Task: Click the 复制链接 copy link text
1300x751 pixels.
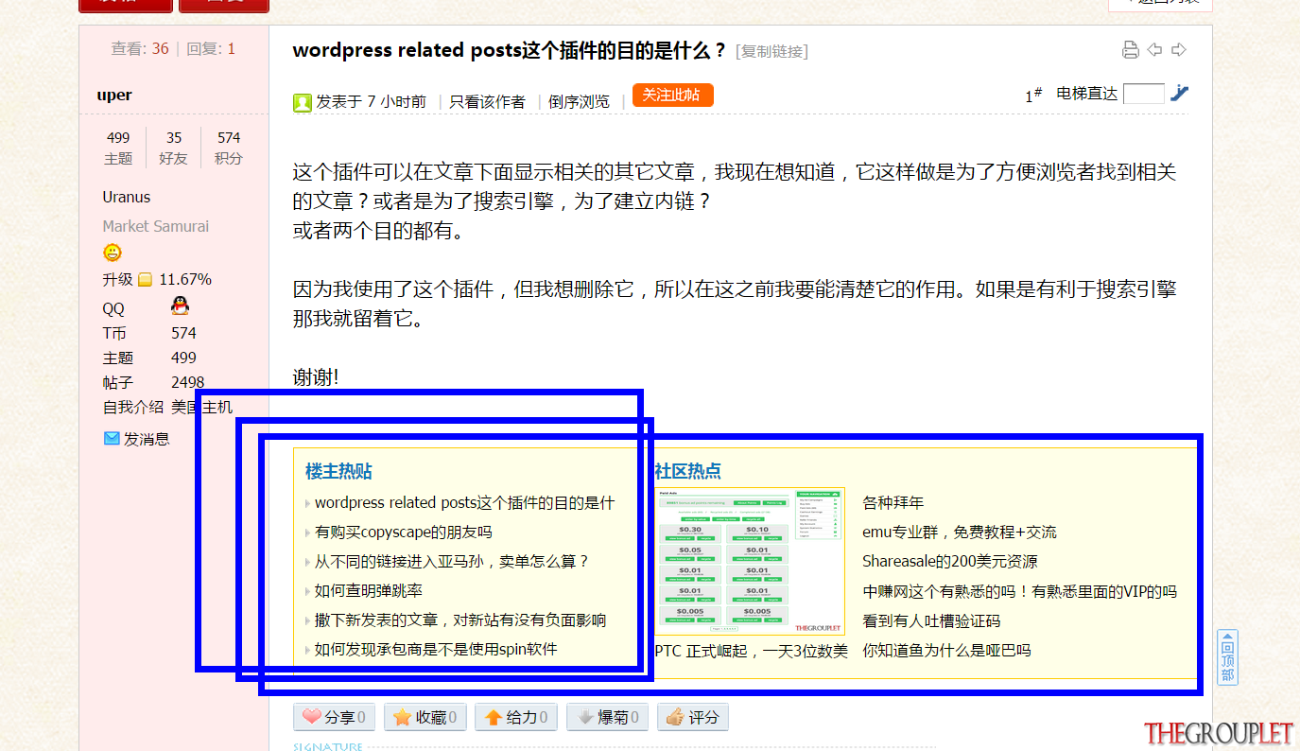Action: click(x=771, y=51)
